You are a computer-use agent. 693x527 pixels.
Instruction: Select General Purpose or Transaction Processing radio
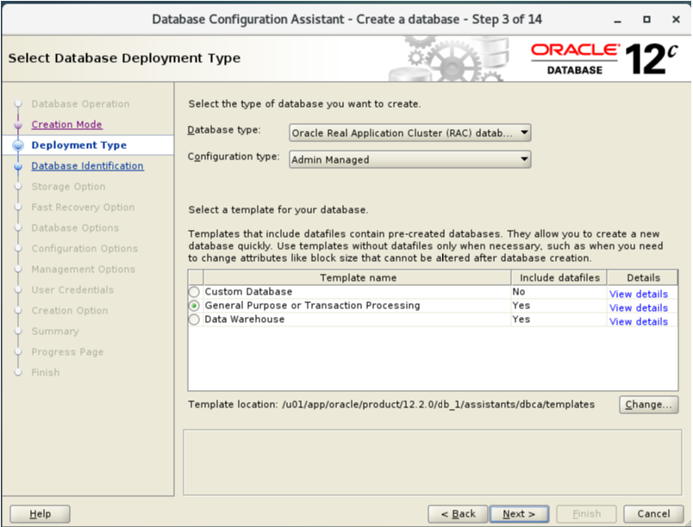pos(194,306)
